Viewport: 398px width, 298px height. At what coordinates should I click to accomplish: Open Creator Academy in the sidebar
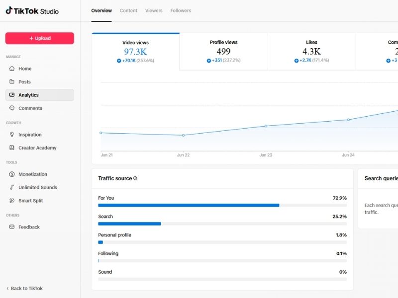click(x=40, y=148)
